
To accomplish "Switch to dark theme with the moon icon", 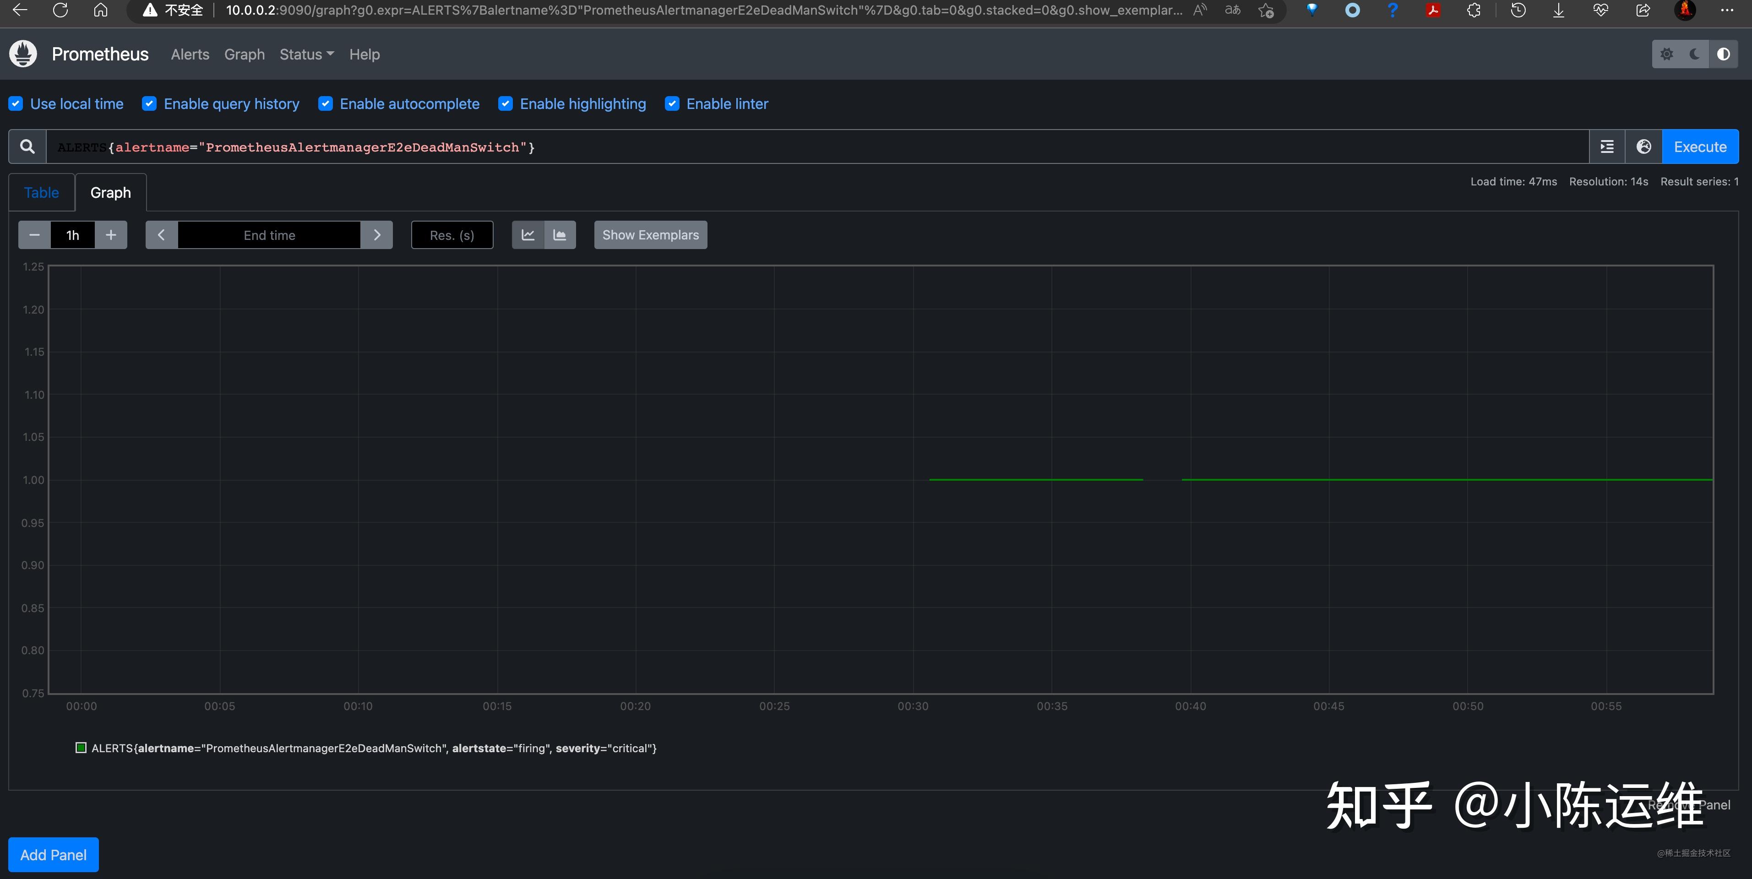I will 1693,54.
